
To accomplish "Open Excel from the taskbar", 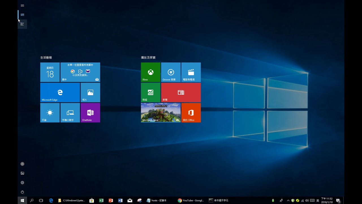I will [x=101, y=200].
